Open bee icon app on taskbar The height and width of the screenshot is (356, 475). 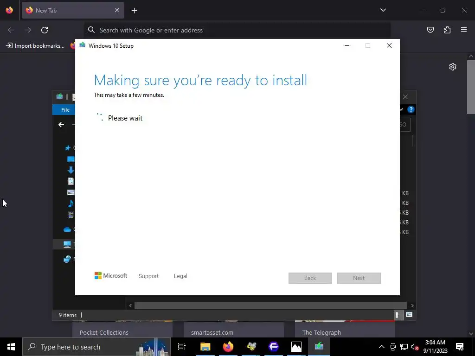click(x=251, y=347)
